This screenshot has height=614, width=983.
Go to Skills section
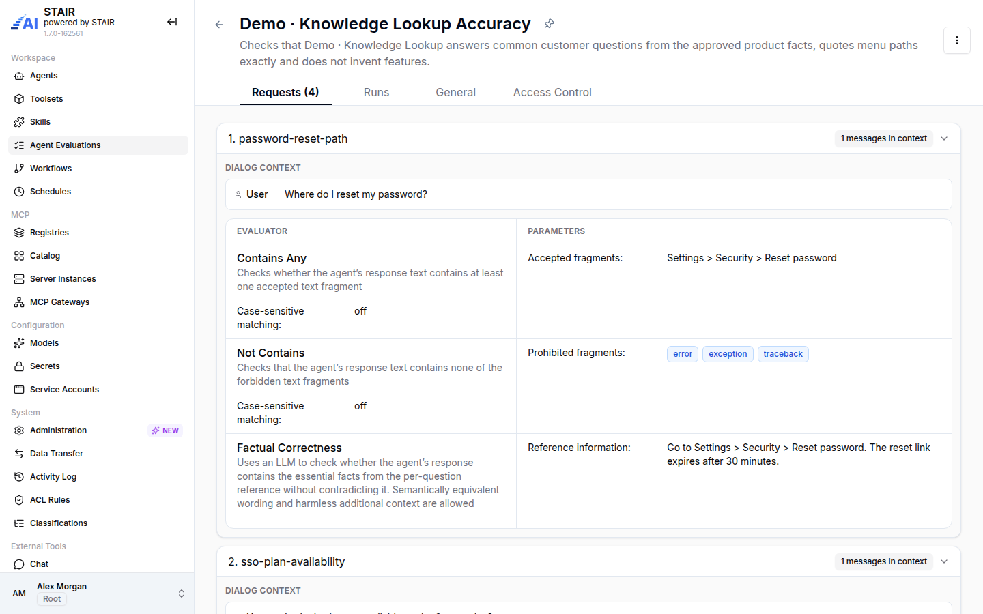click(98, 122)
